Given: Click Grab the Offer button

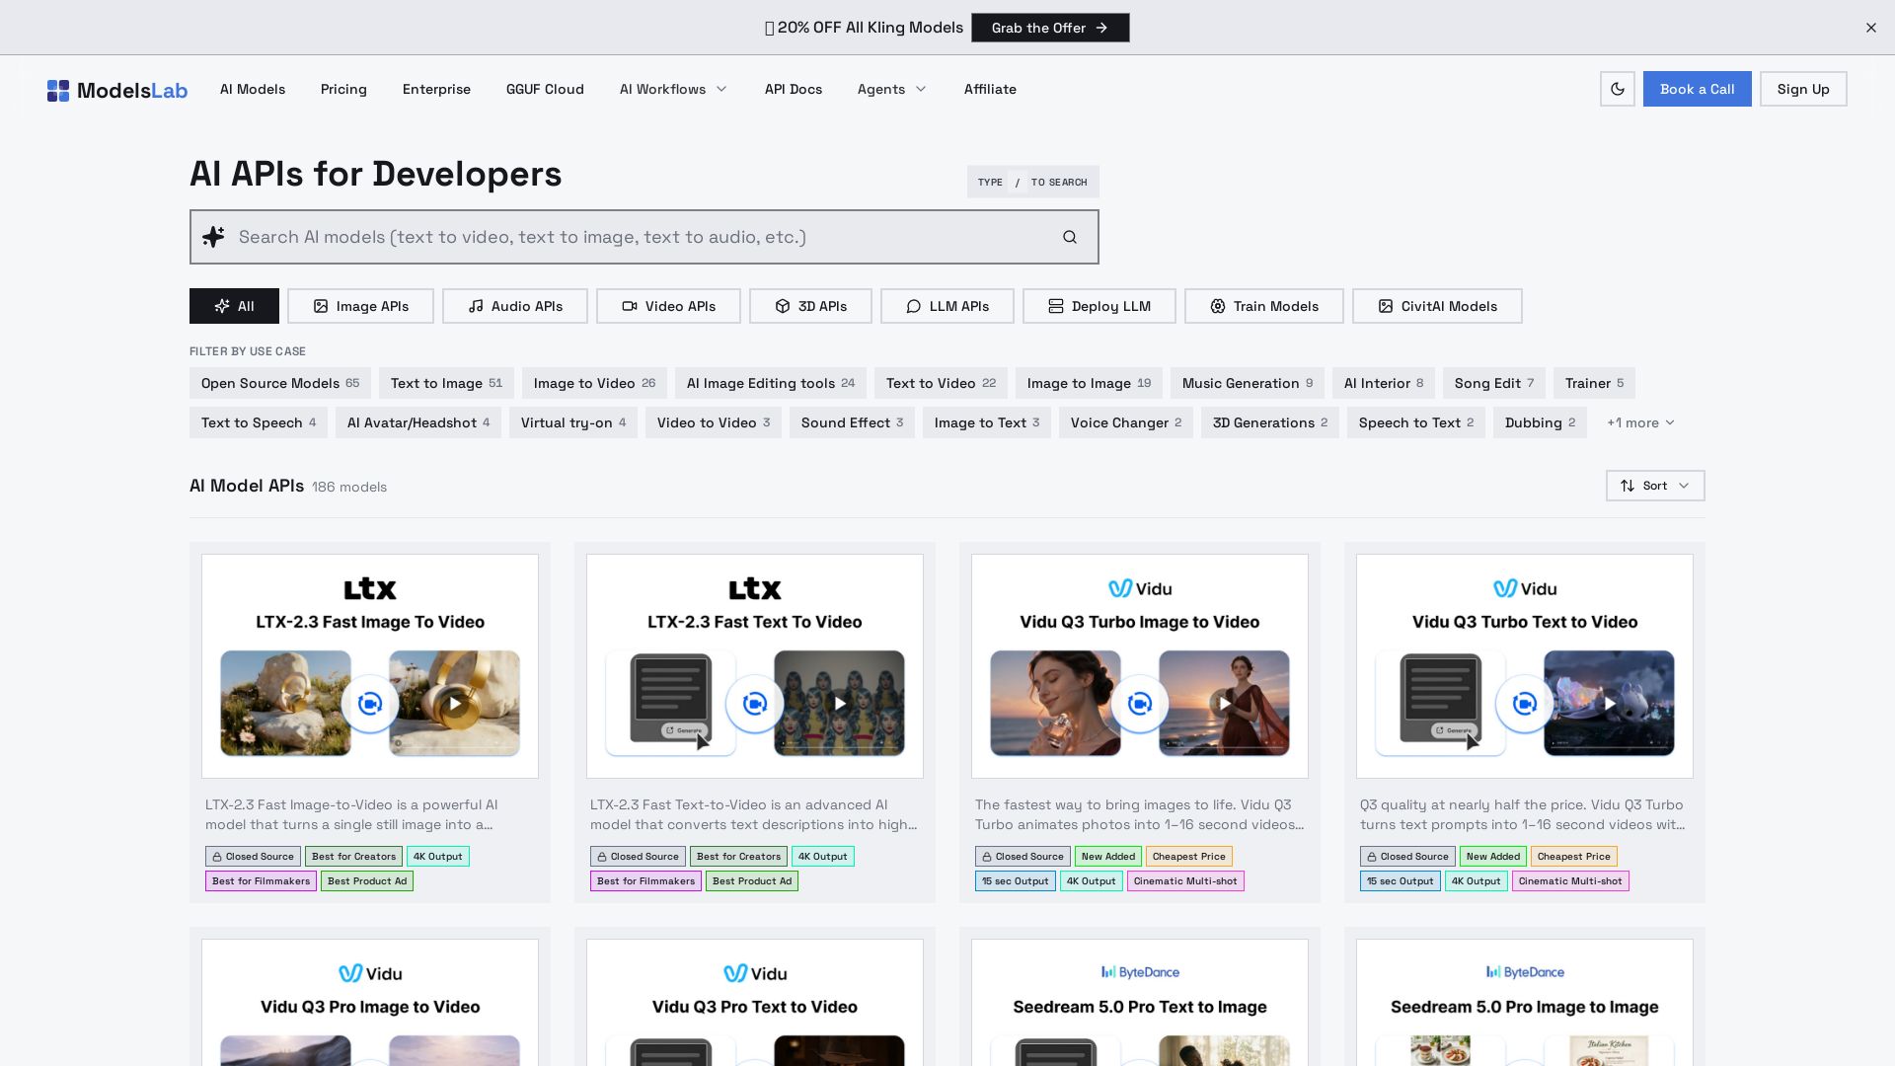Looking at the screenshot, I should click(x=1050, y=28).
